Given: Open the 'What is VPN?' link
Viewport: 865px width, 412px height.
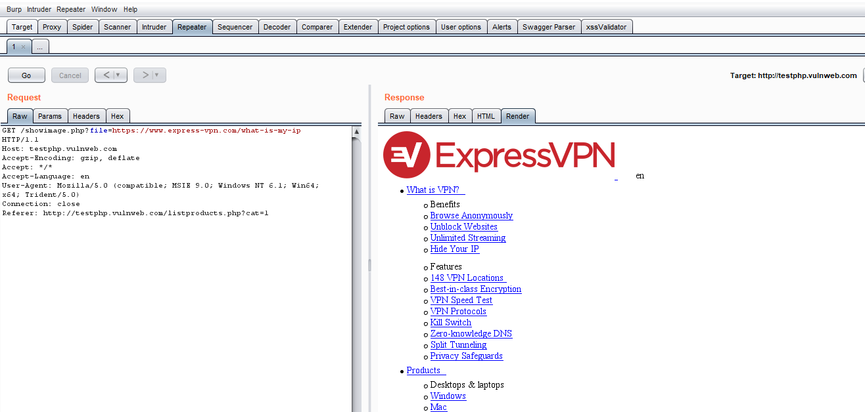Looking at the screenshot, I should click(x=436, y=190).
